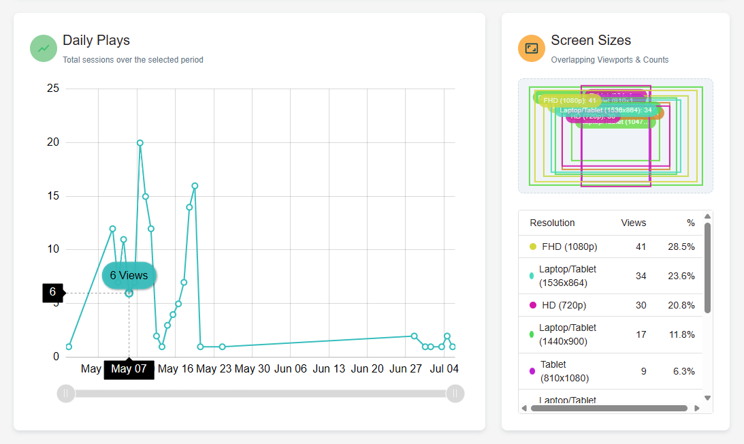This screenshot has height=444, width=744.
Task: Click the May 16 x-axis label
Action: pos(176,369)
